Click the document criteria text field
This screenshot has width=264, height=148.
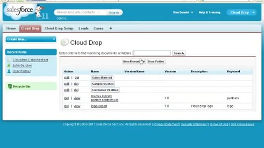coord(151,53)
